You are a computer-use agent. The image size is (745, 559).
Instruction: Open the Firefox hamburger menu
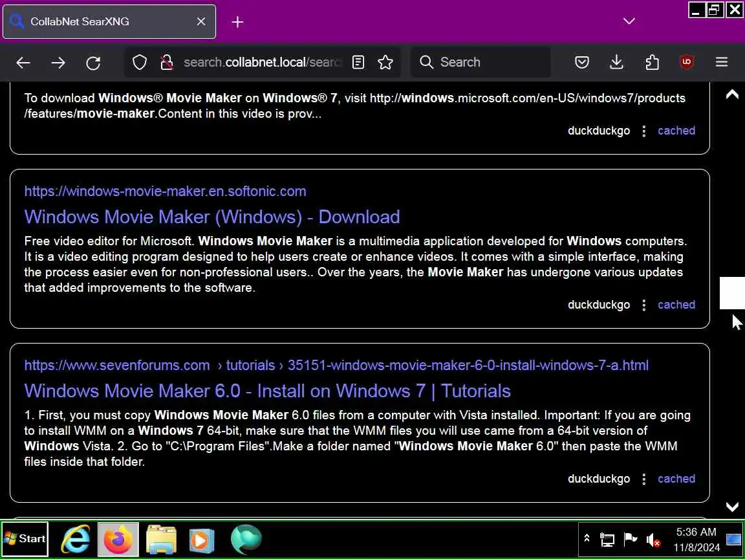point(722,62)
